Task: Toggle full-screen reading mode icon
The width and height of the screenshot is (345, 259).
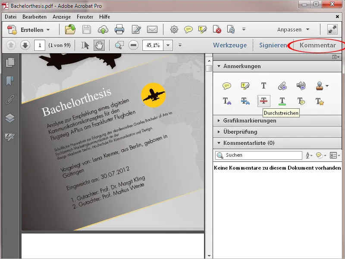Action: [x=332, y=29]
